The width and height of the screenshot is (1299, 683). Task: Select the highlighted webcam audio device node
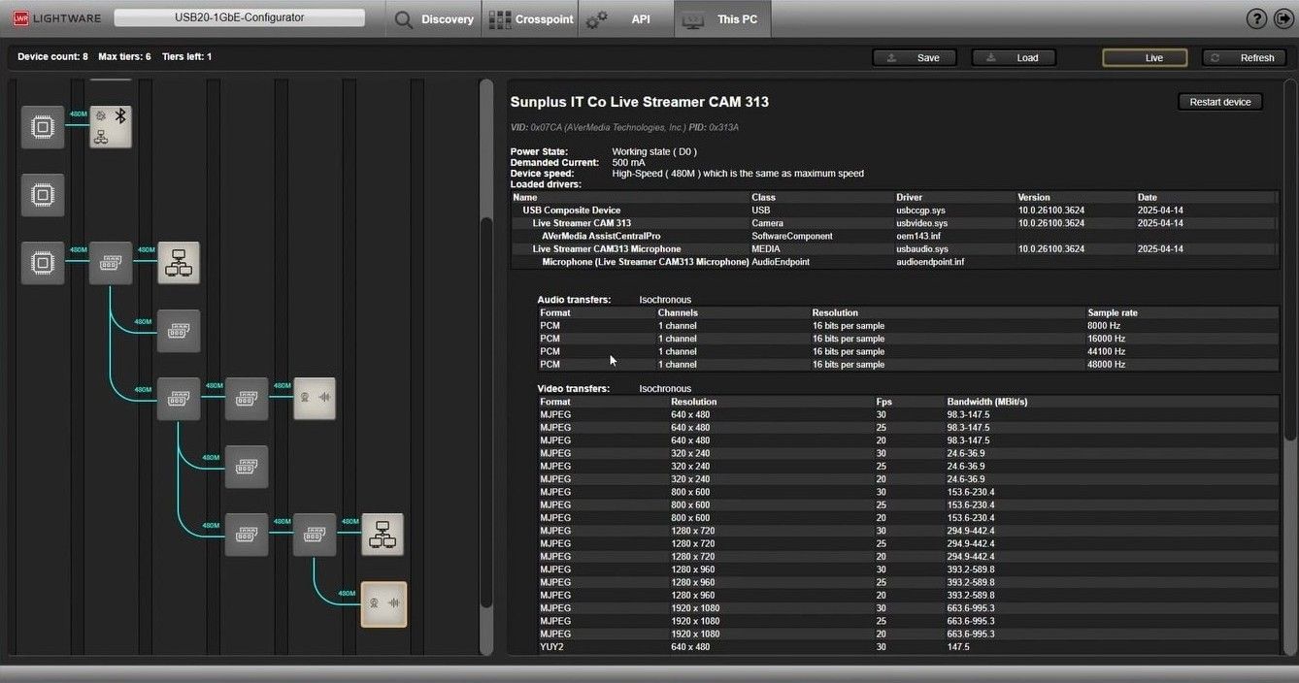[383, 603]
